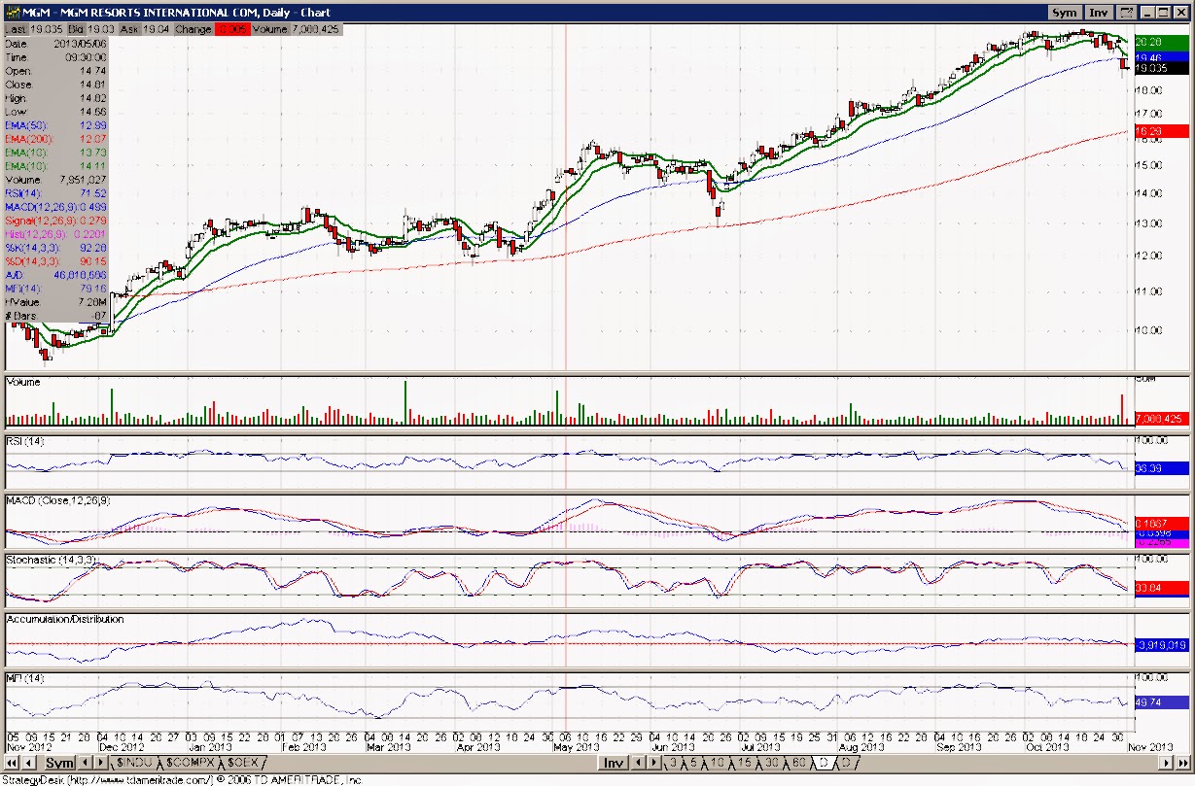Click the A/D 46,818,686 data row
1195x786 pixels.
55,276
